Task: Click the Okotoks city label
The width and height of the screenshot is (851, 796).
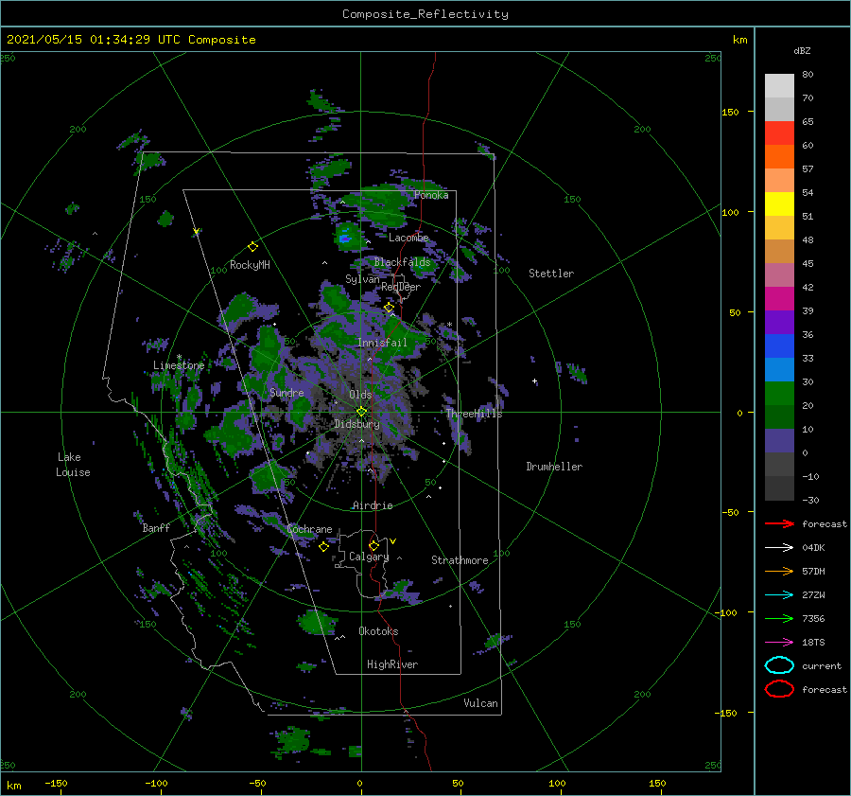Action: [x=378, y=630]
